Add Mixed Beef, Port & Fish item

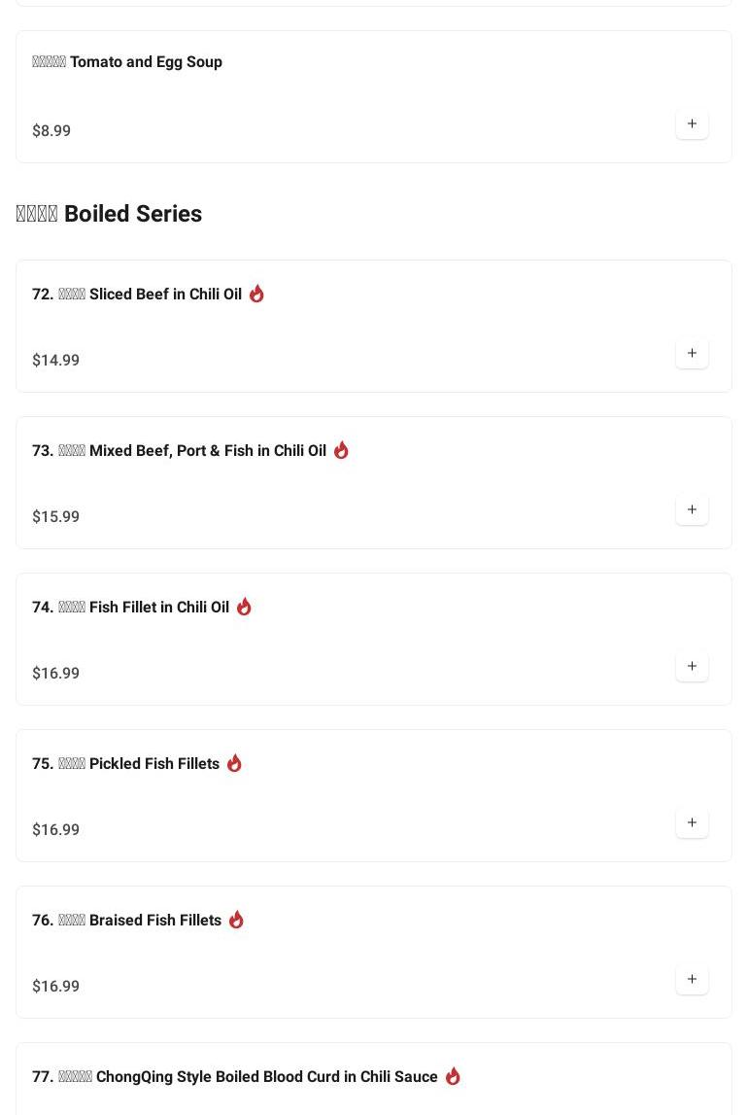click(x=692, y=510)
